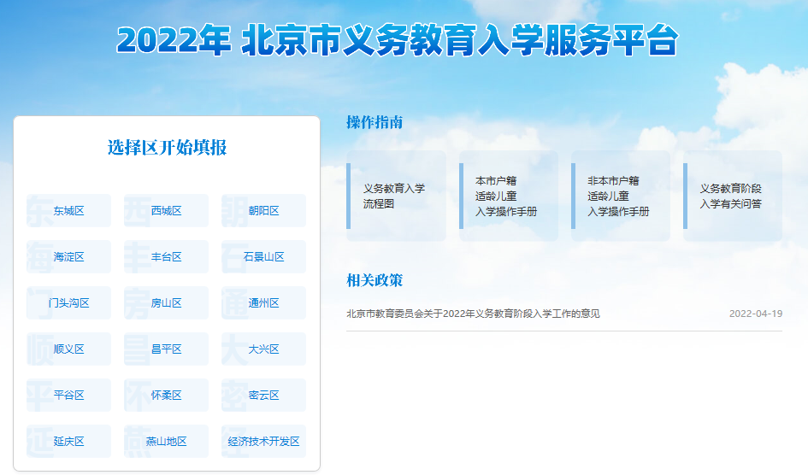Open the 海淀区 enrollment entry
The image size is (808, 475).
point(68,257)
